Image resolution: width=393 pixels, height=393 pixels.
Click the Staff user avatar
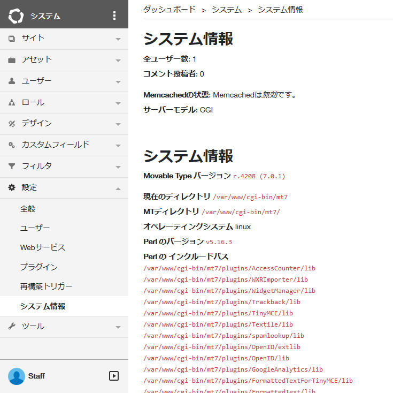click(x=17, y=376)
